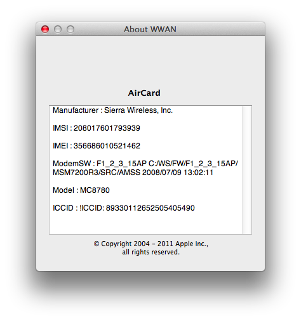Close the About WWAN window
The image size is (301, 321).
[45, 29]
